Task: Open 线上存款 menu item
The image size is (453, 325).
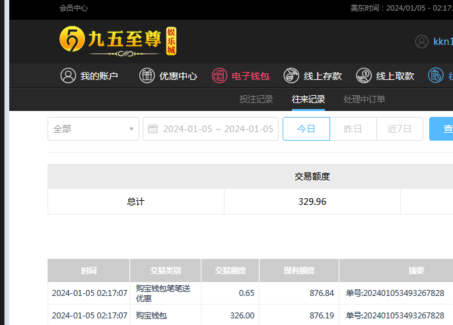Action: pyautogui.click(x=312, y=76)
